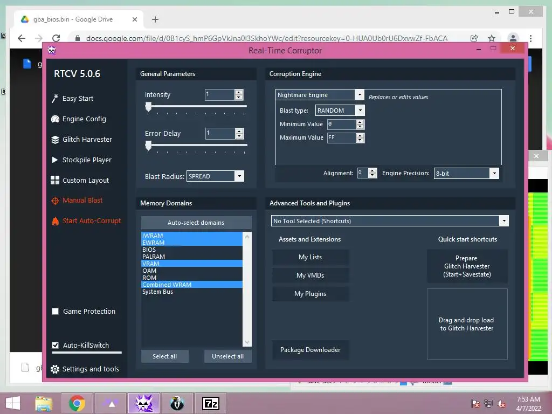Open Chrome three-dot menu
552x414 pixels.
tap(530, 38)
